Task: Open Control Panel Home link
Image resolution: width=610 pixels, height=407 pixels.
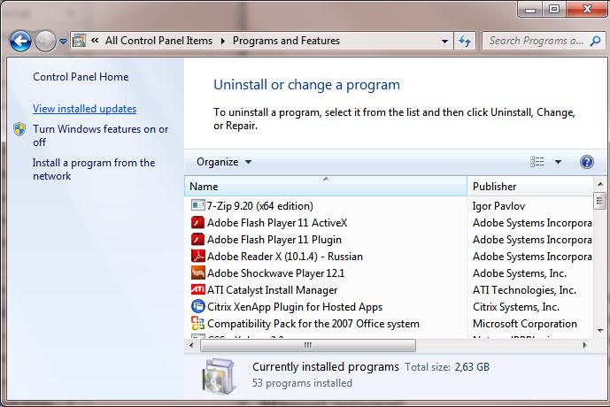Action: pos(81,77)
